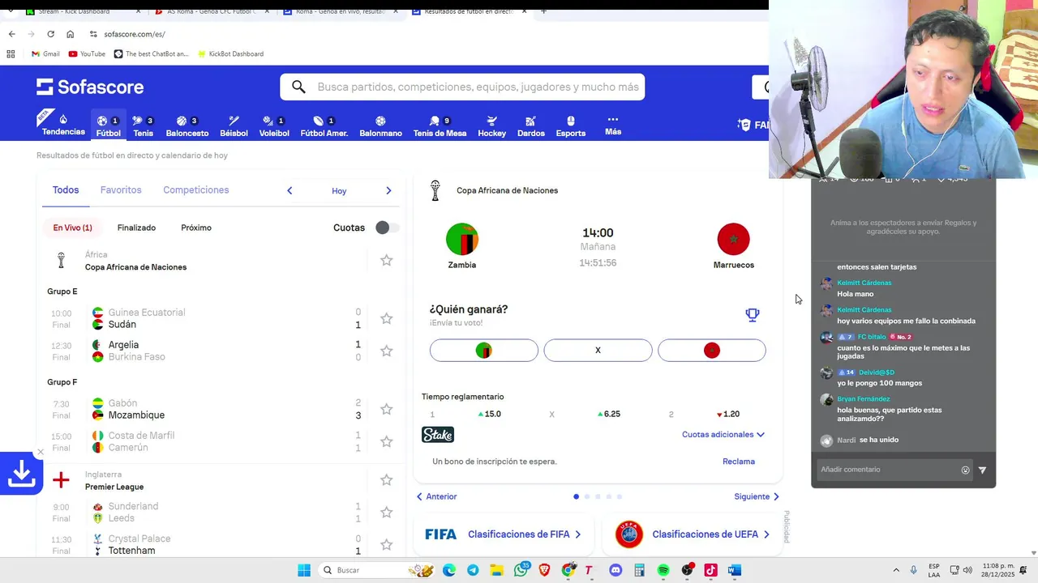This screenshot has height=583, width=1038.
Task: Click the blue download arrow button
Action: click(21, 474)
